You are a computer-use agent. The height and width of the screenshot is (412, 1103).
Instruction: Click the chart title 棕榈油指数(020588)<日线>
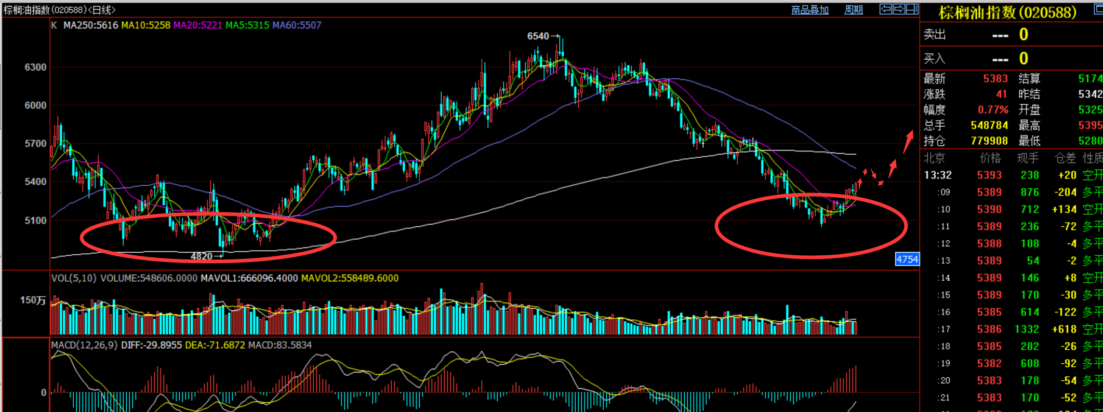click(x=60, y=10)
